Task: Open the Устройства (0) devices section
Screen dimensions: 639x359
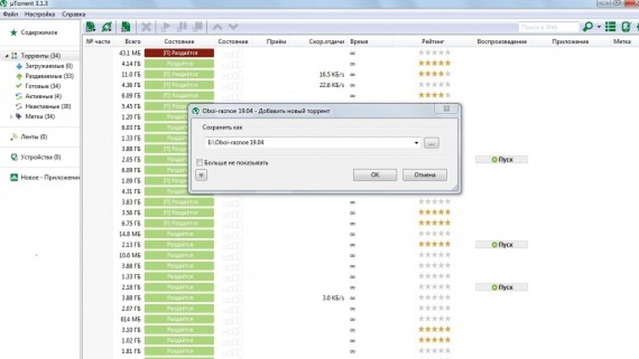Action: [40, 157]
